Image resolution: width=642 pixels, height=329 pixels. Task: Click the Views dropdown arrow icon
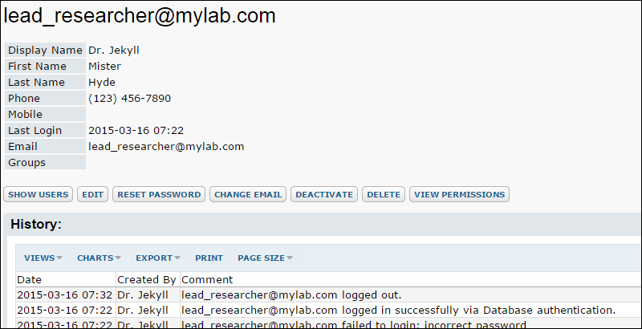(x=59, y=258)
